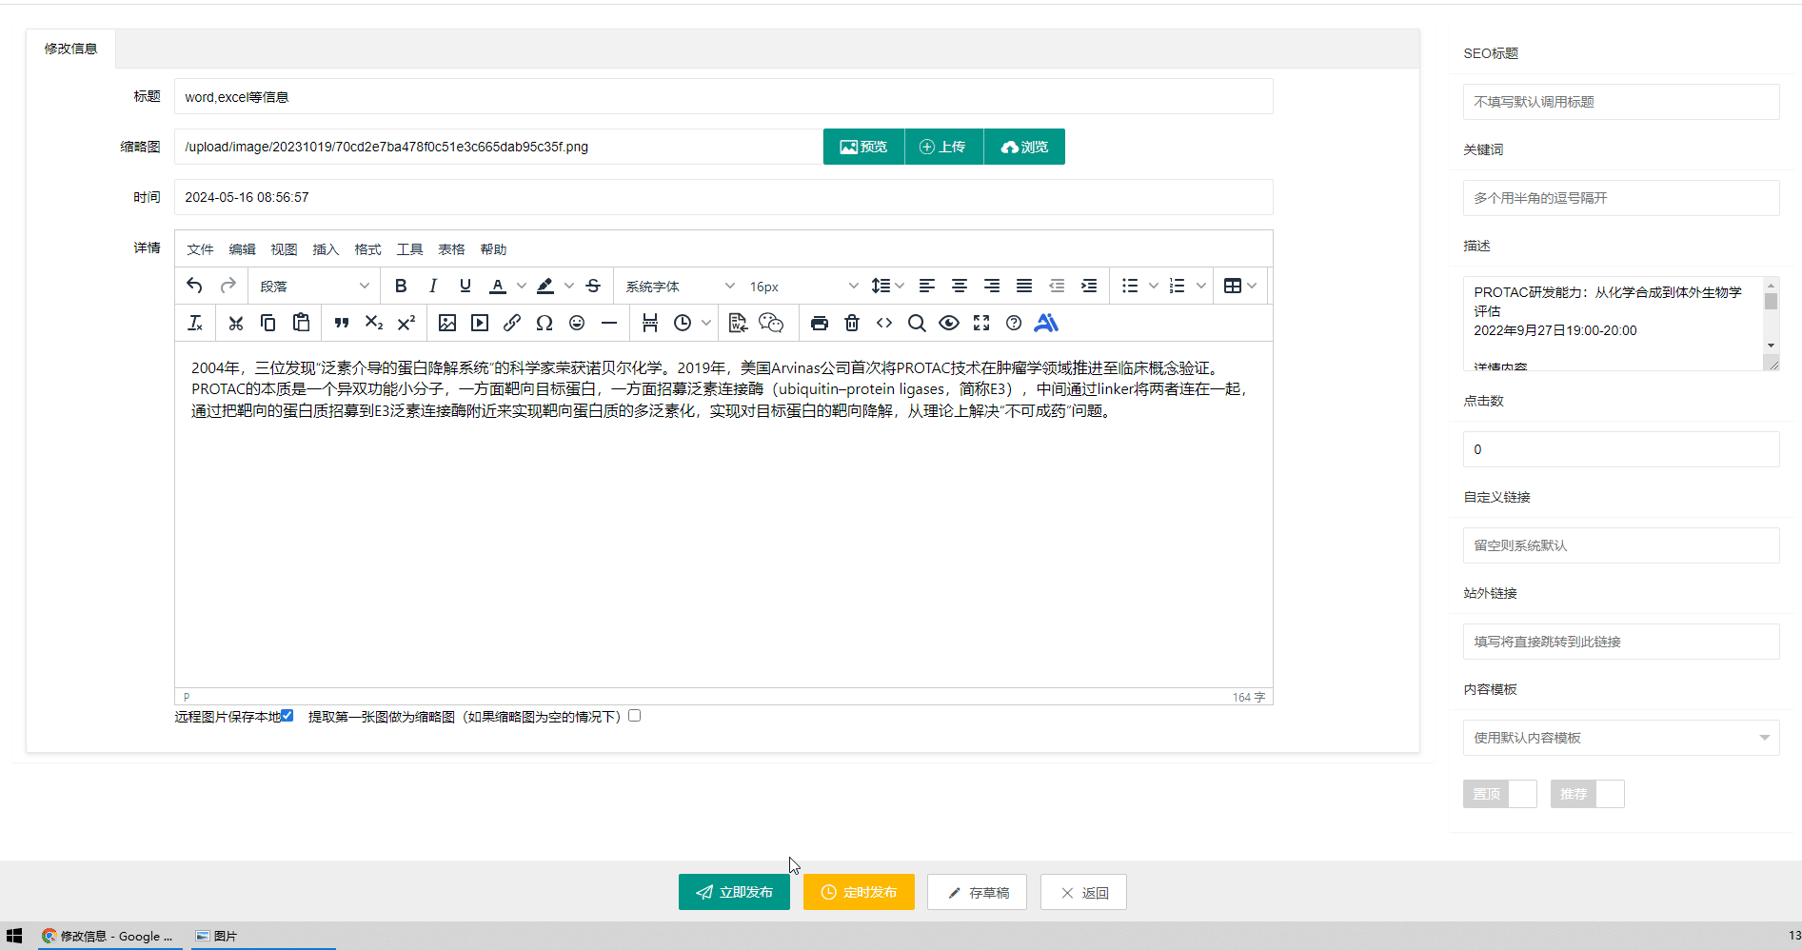Open the 帮助 menu
The height and width of the screenshot is (950, 1802).
click(493, 249)
